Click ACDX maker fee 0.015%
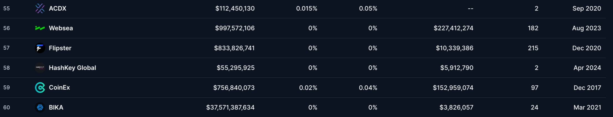 coord(307,8)
